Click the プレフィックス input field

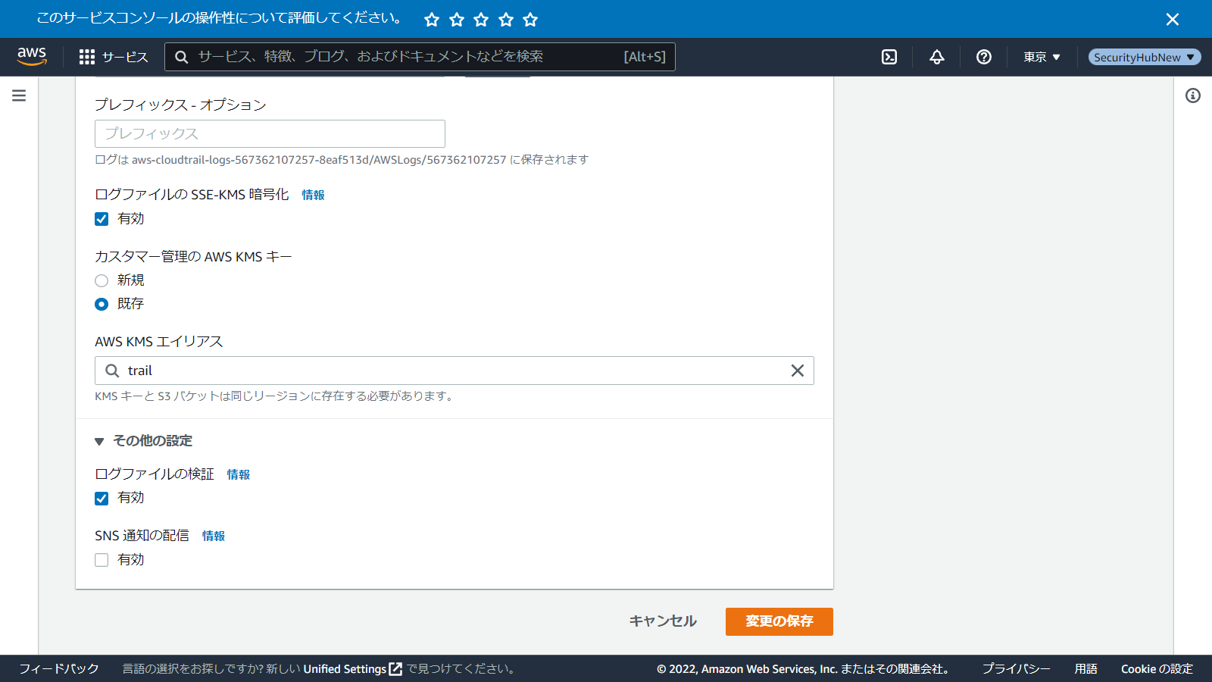point(270,134)
